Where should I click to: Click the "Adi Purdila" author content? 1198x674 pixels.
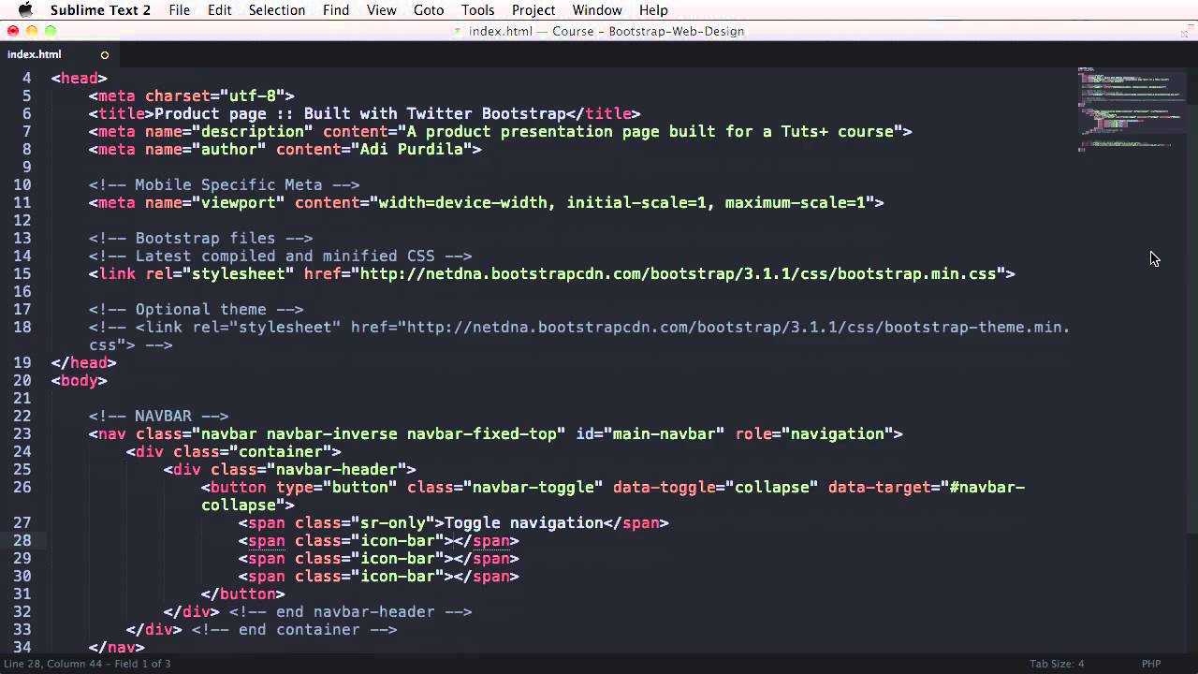(412, 150)
